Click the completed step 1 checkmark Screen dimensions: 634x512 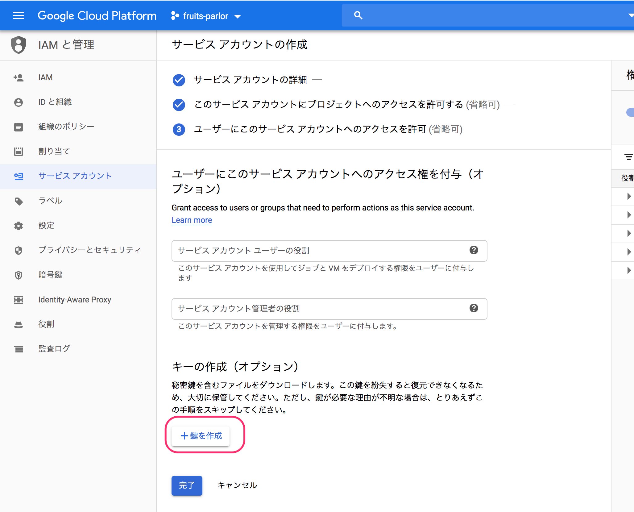point(179,80)
